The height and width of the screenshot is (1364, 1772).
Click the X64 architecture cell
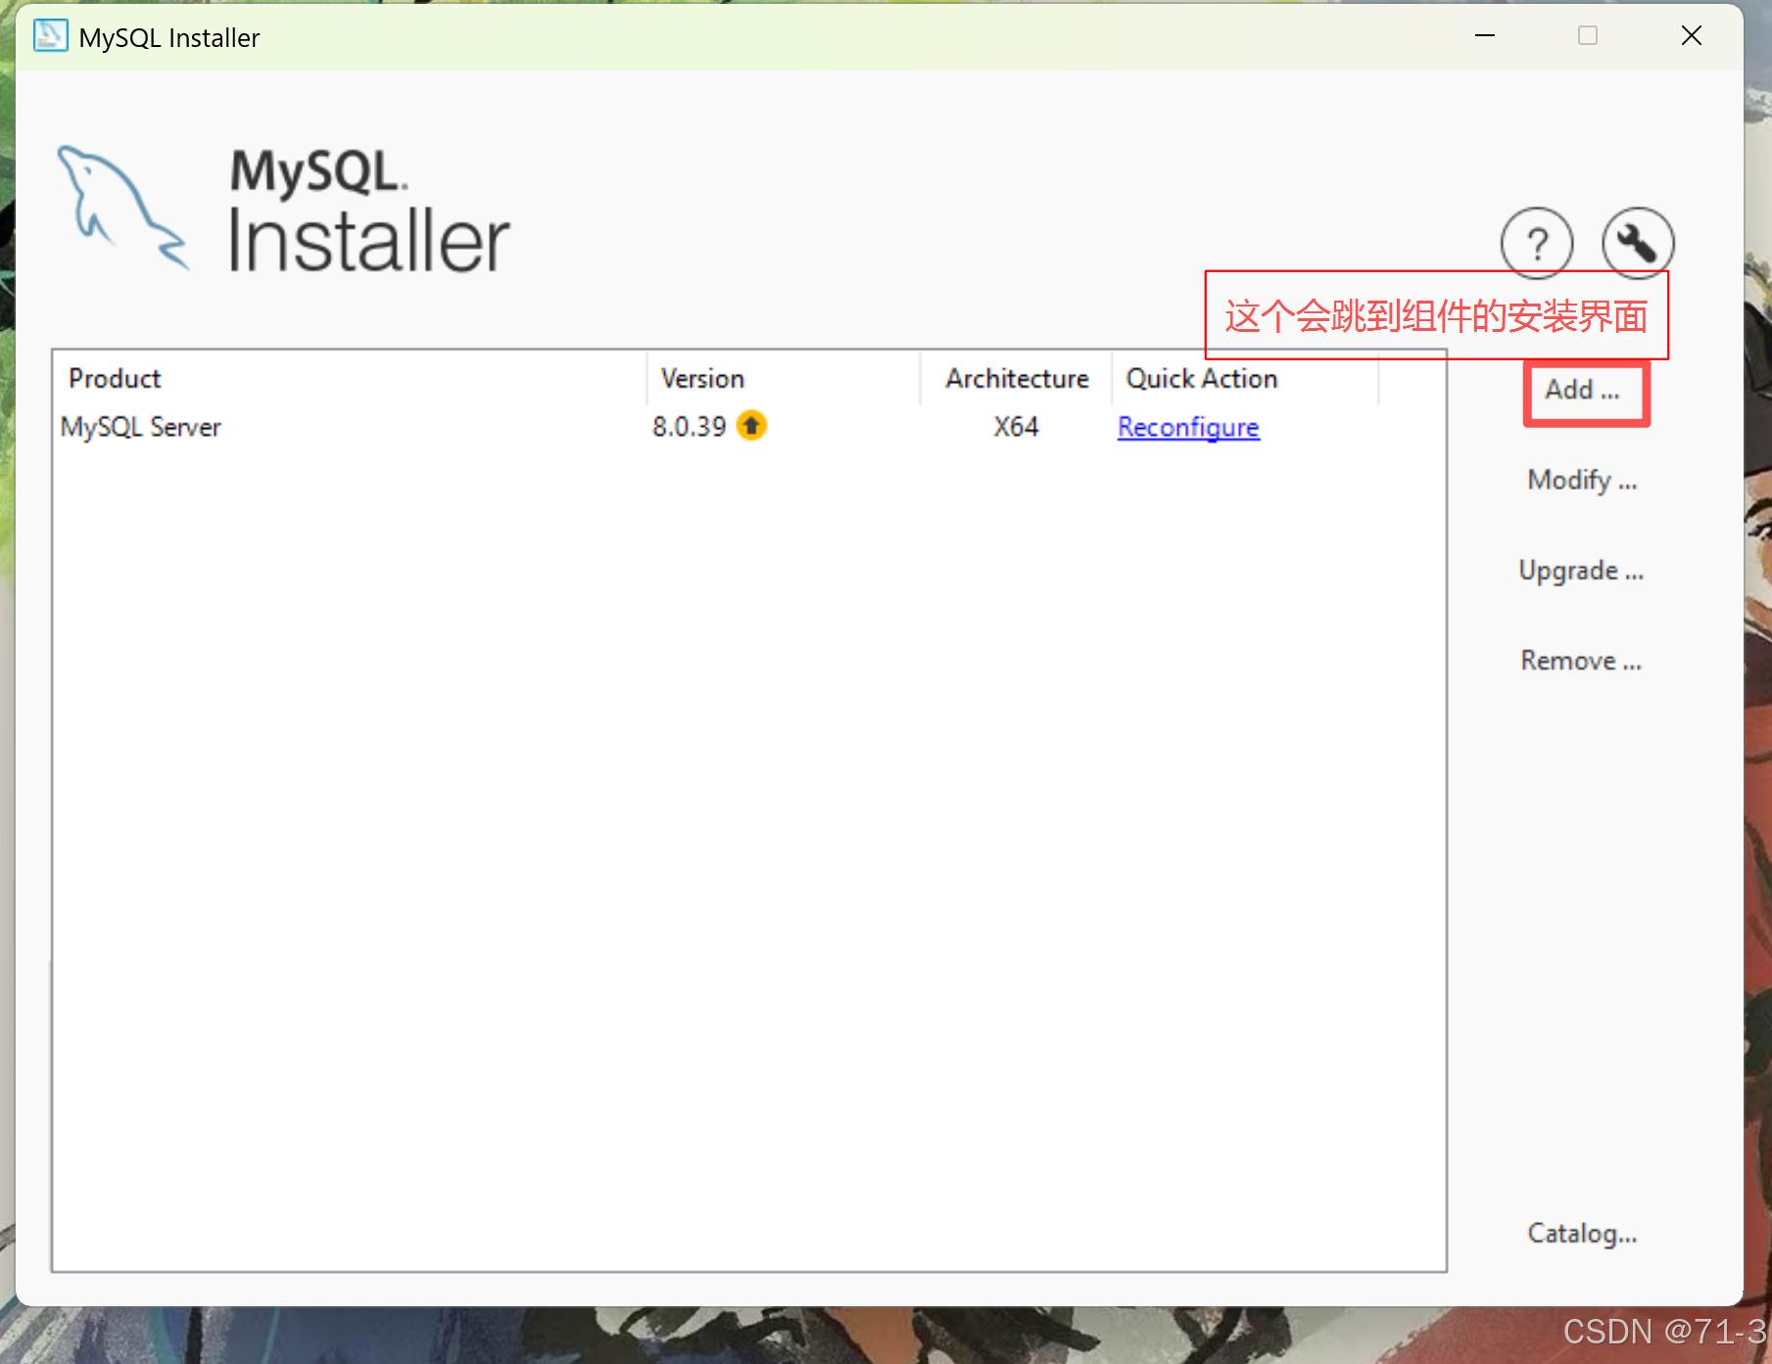pyautogui.click(x=1016, y=427)
